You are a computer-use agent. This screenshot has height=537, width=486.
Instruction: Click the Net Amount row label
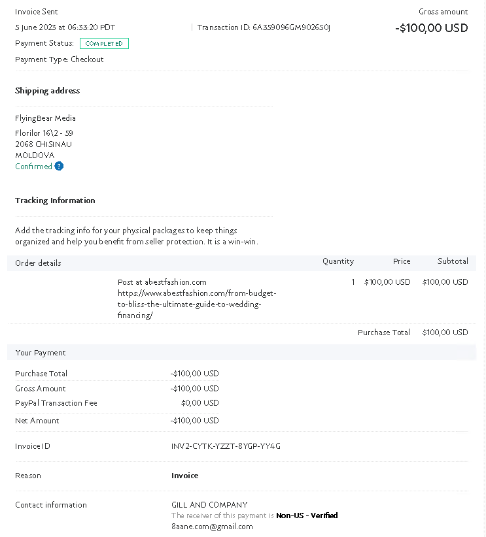point(37,421)
